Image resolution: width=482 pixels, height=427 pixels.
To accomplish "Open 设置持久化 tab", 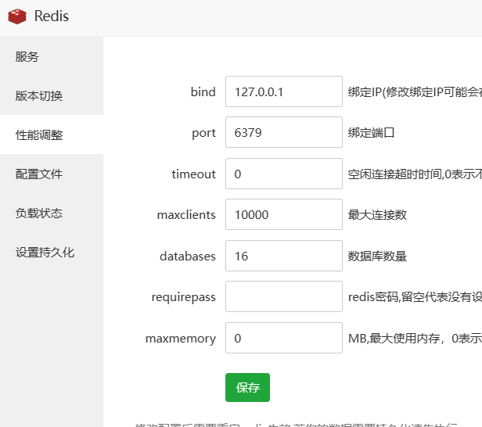I will tap(52, 252).
